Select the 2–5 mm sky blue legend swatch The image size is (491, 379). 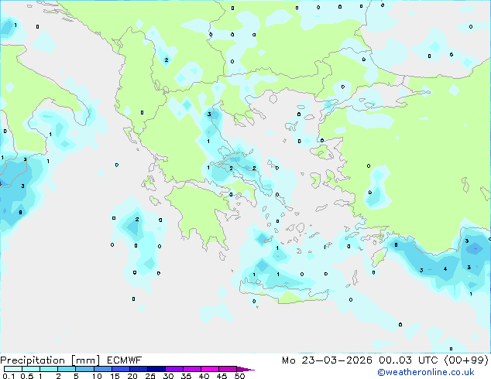click(67, 369)
